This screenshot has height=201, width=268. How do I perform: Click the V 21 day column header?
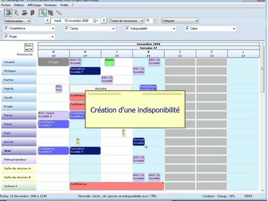coord(148,54)
